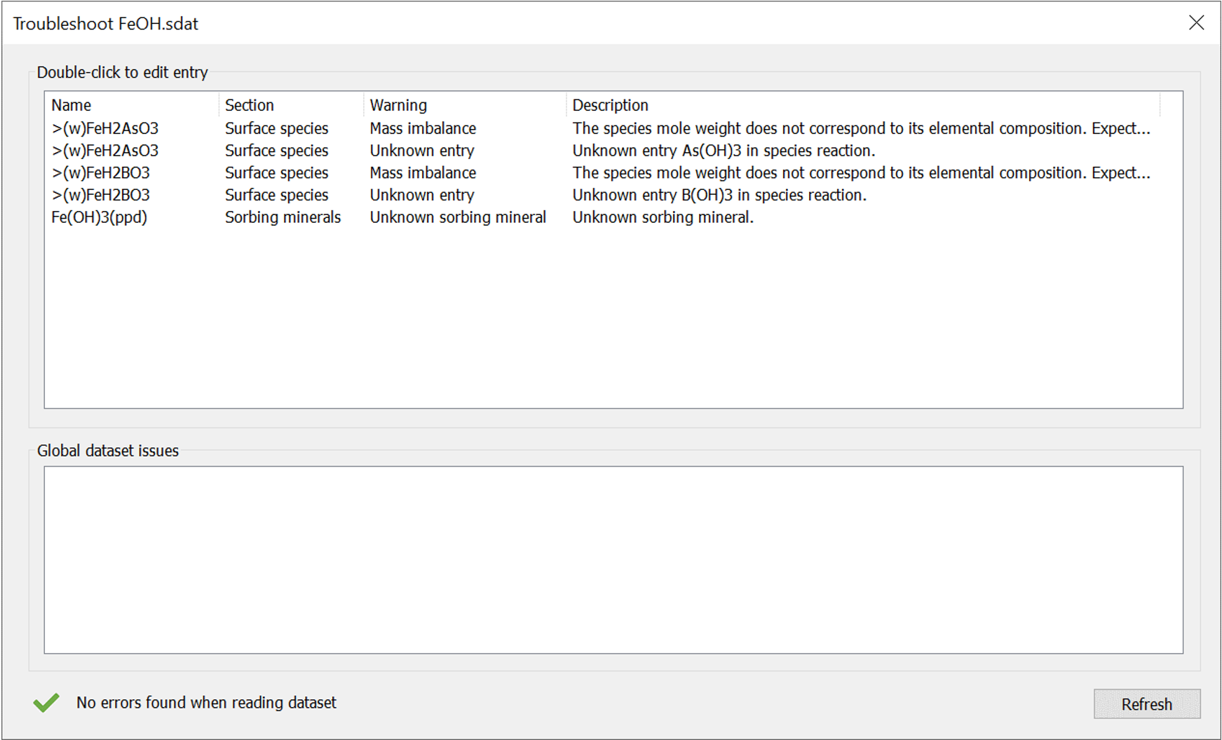Click 'Unknown sorbing mineral.' description text
This screenshot has height=740, width=1222.
click(663, 217)
